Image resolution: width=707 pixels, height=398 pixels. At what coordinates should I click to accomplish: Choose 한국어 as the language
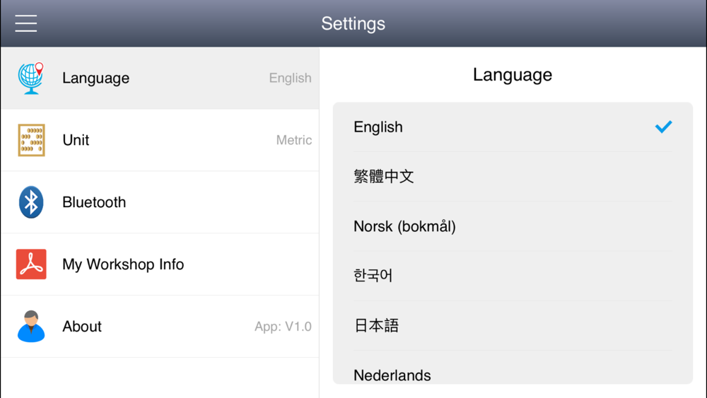pos(513,276)
